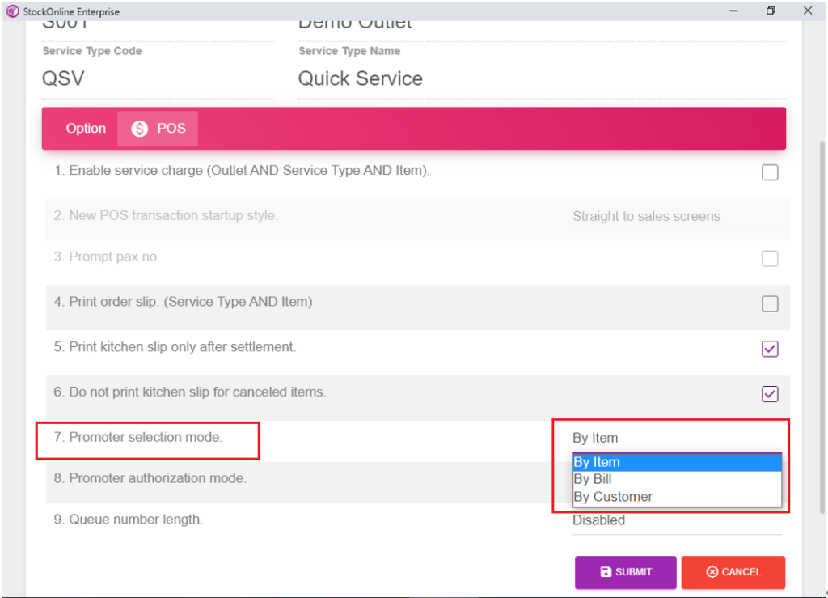The width and height of the screenshot is (828, 598).
Task: Minimize the StockOnline Enterprise window
Action: click(x=734, y=11)
